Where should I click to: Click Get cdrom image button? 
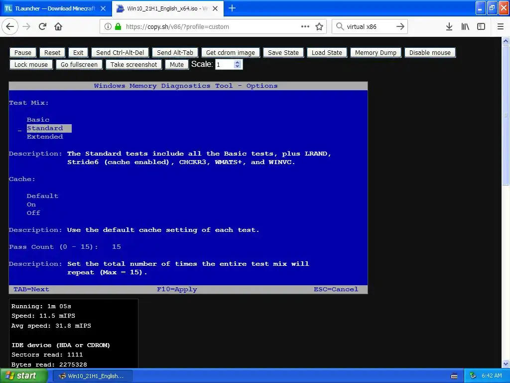(x=231, y=53)
